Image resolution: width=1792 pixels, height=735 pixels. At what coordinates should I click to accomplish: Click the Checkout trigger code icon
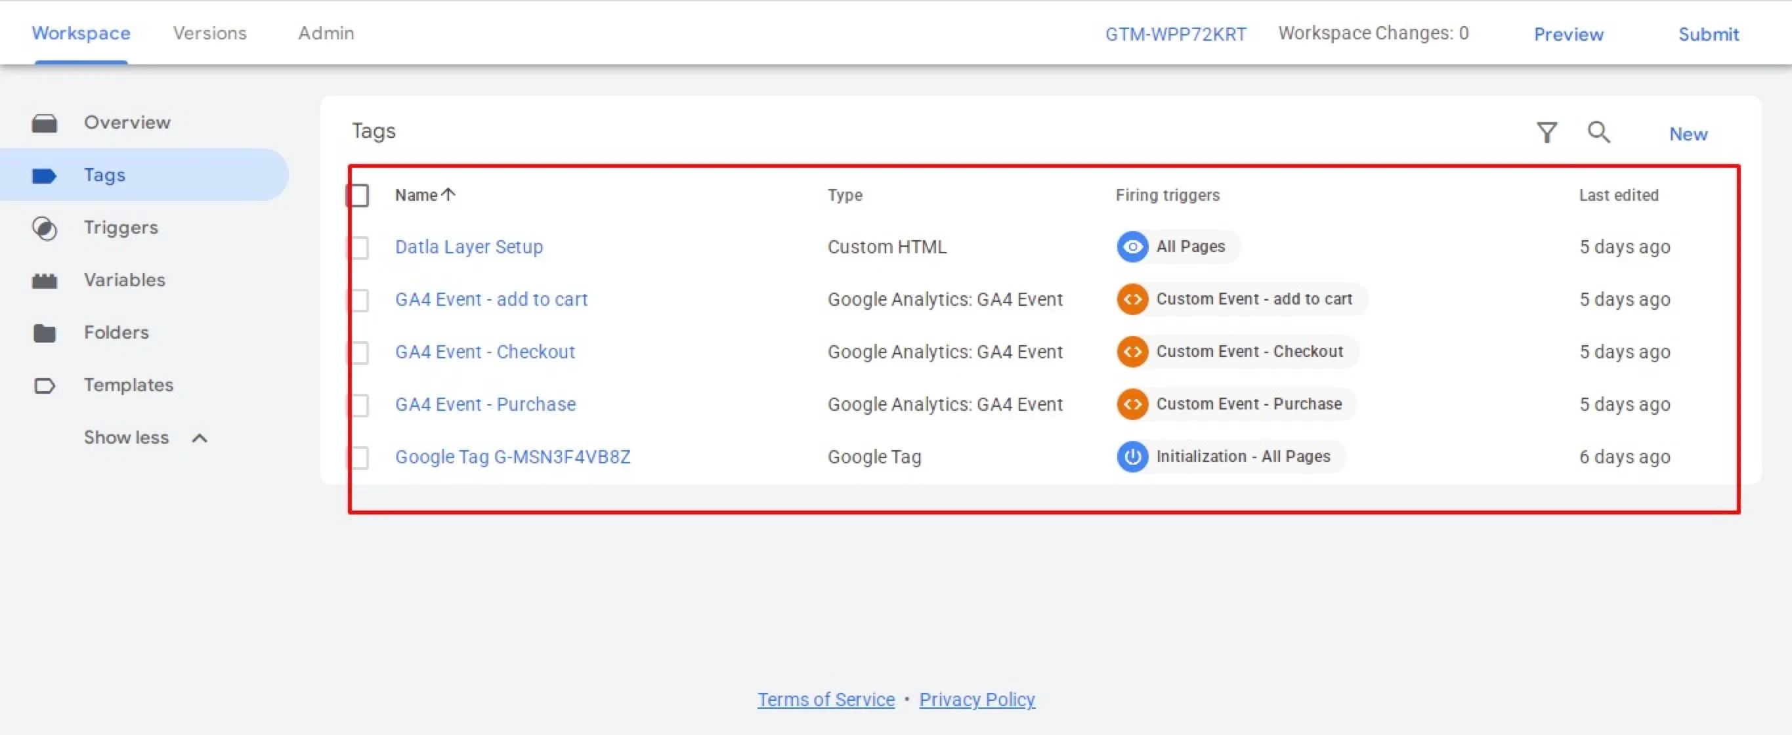click(1132, 352)
